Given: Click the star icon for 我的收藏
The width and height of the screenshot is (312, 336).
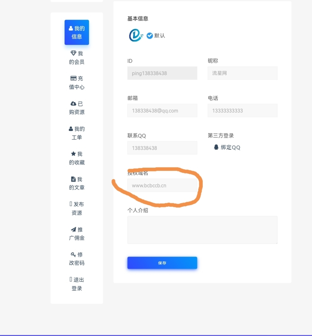Looking at the screenshot, I should coord(73,154).
